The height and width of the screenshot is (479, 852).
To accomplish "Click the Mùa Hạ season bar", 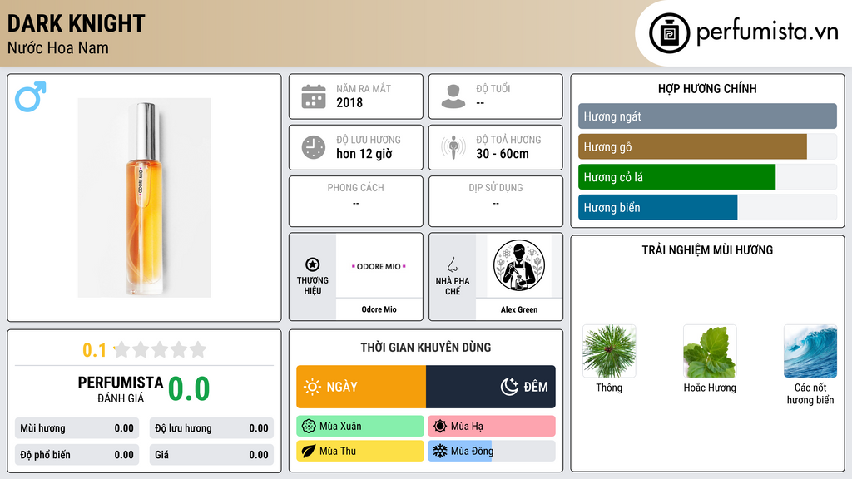I will (492, 427).
